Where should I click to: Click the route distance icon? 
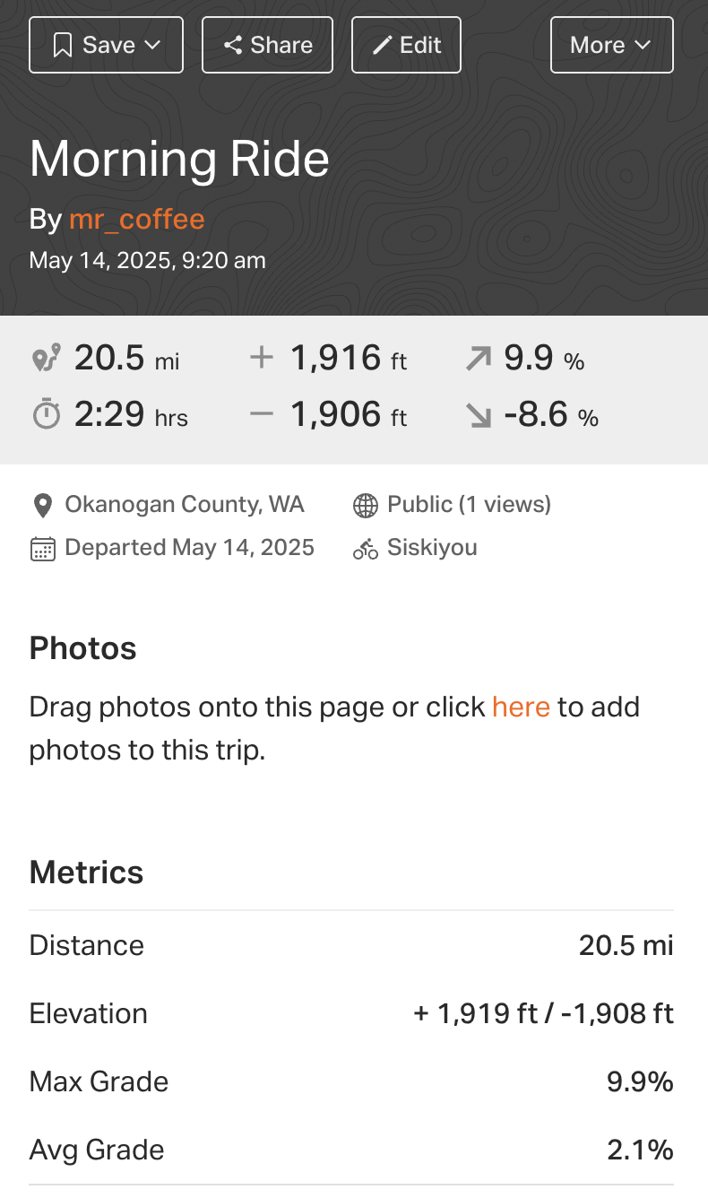click(x=46, y=360)
